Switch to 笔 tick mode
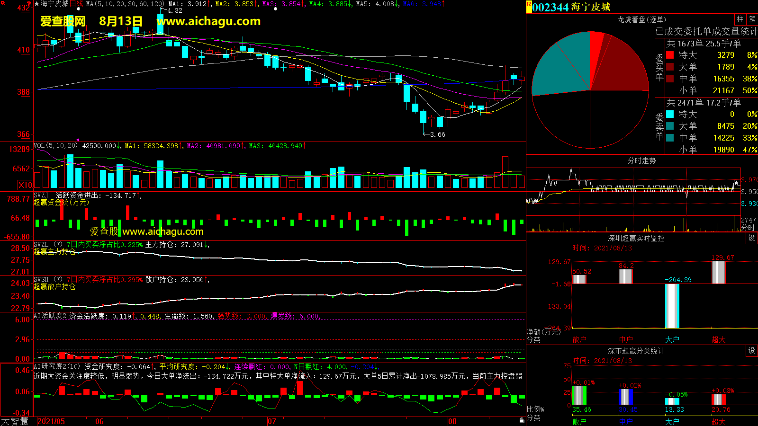This screenshot has height=426, width=758. point(752,19)
